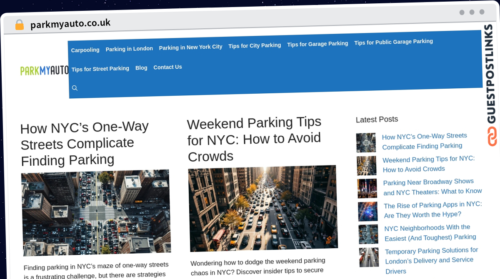
Task: Open Weekend Parking Tips for NYC headline
Action: pyautogui.click(x=254, y=139)
